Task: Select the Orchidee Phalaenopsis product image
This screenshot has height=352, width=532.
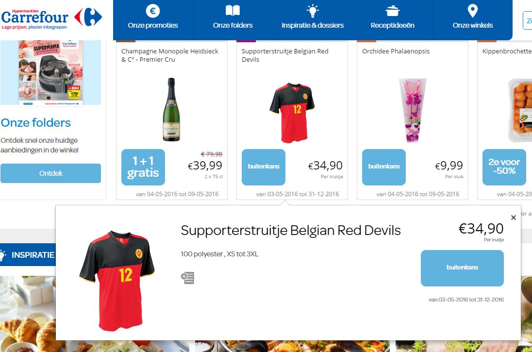Action: [x=412, y=110]
